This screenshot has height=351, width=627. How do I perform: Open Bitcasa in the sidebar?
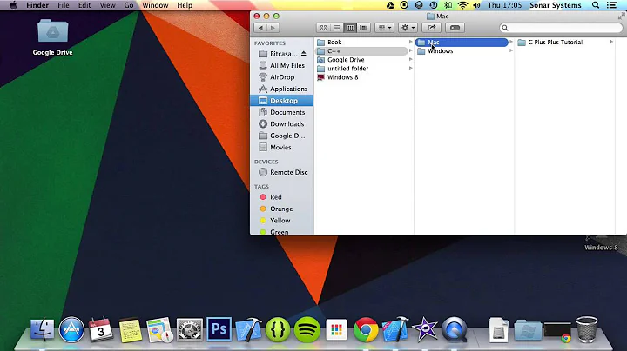[282, 54]
